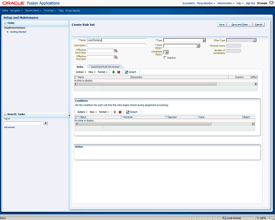275x220 pixels.
Task: Click the Oracle logo
Action: pos(13,3)
